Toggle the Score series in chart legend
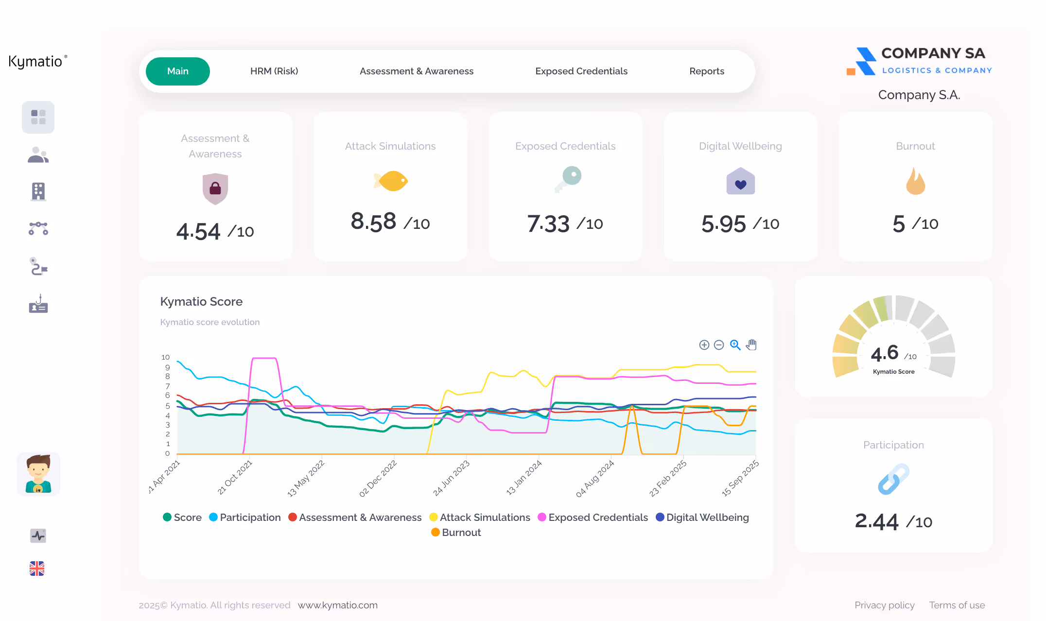This screenshot has height=621, width=1046. (182, 517)
